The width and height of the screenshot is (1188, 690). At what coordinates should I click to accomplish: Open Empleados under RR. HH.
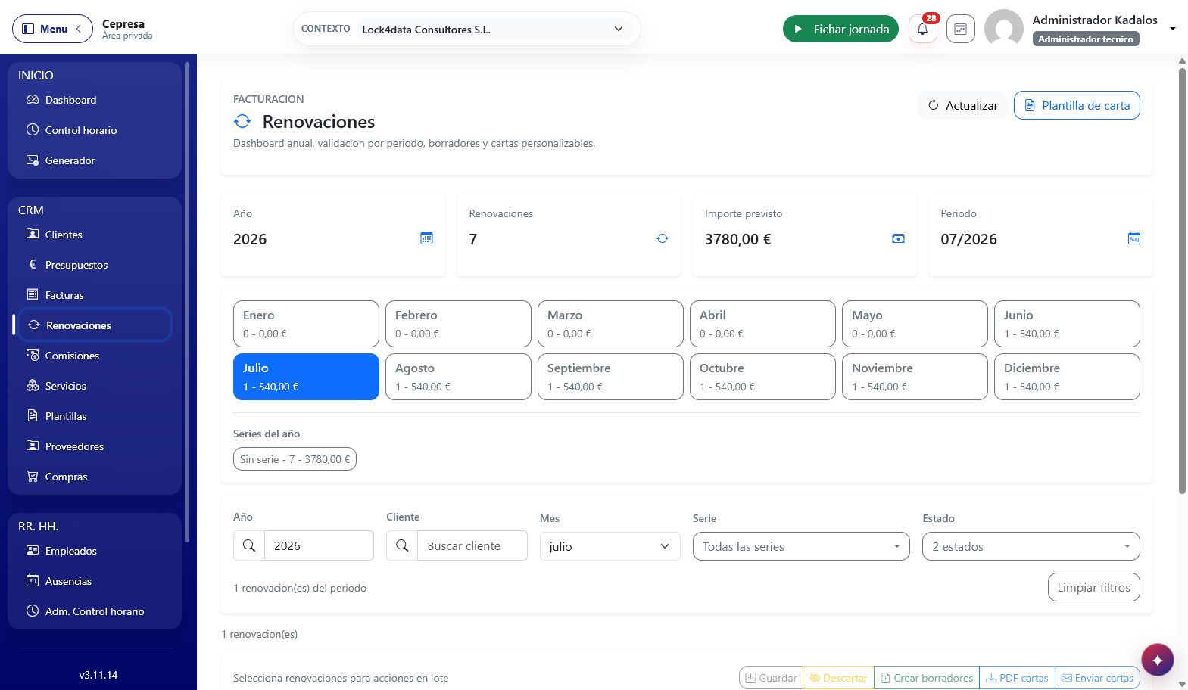click(94, 551)
